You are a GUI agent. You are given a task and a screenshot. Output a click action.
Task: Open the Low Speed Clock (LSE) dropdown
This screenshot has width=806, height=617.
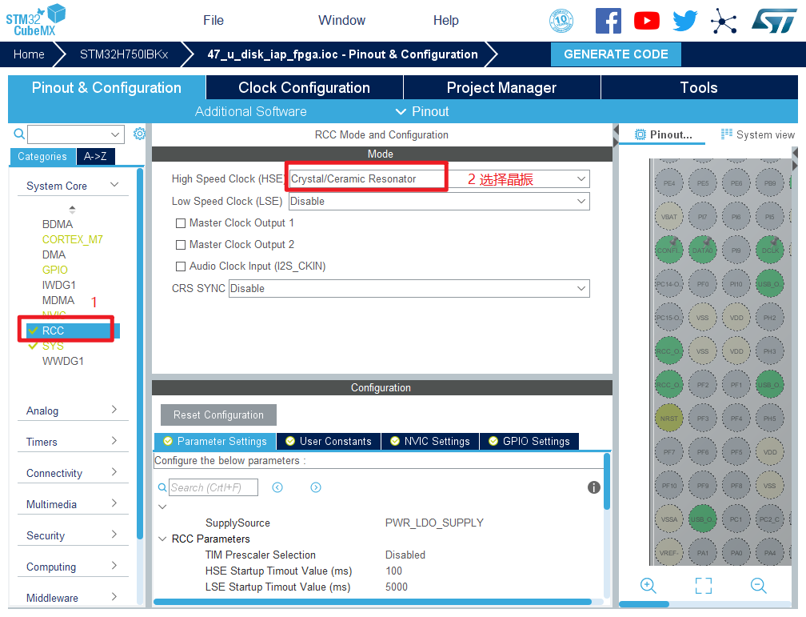tap(439, 202)
